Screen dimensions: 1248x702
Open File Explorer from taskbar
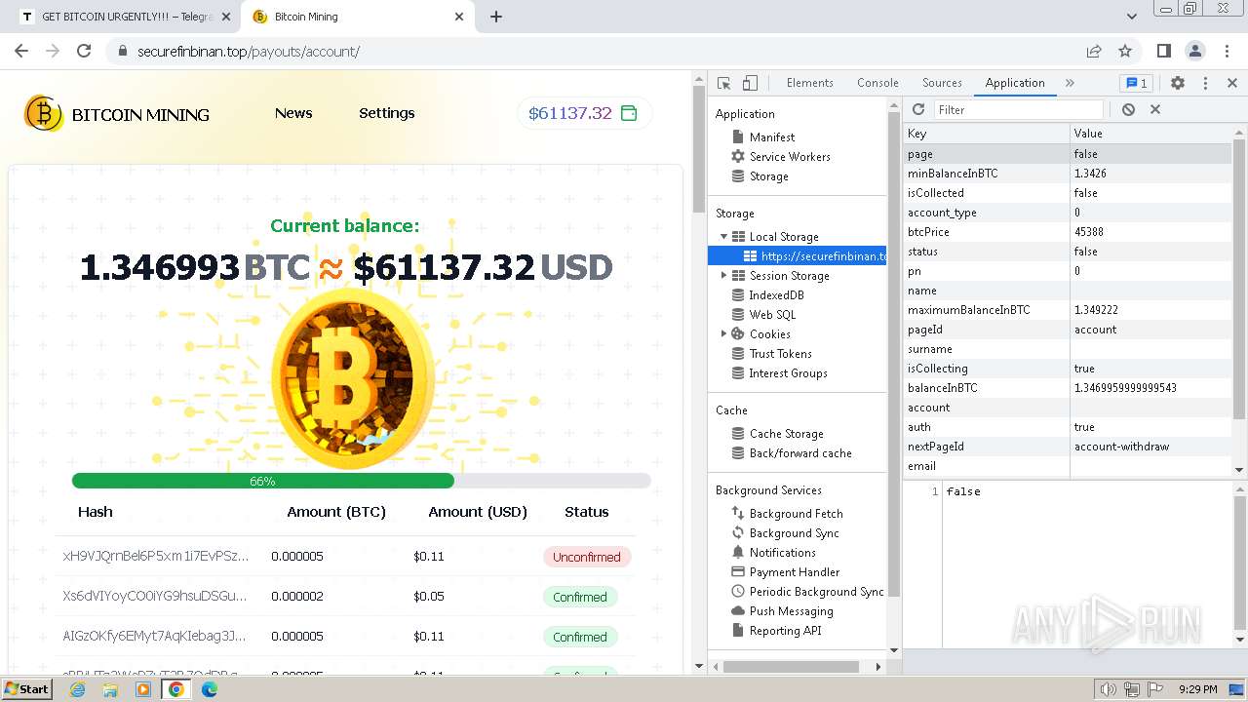pyautogui.click(x=110, y=689)
